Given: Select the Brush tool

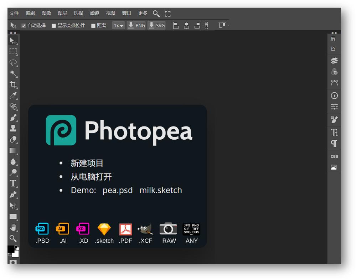Looking at the screenshot, I should pyautogui.click(x=13, y=118).
